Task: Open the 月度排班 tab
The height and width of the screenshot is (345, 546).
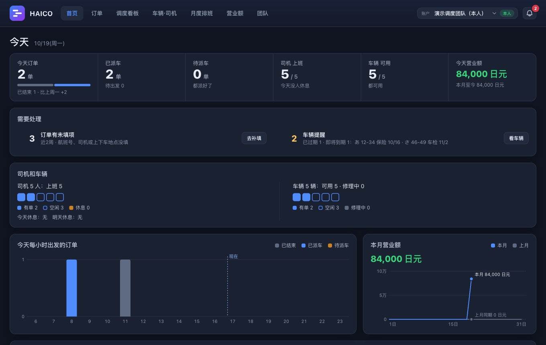Action: (x=202, y=13)
